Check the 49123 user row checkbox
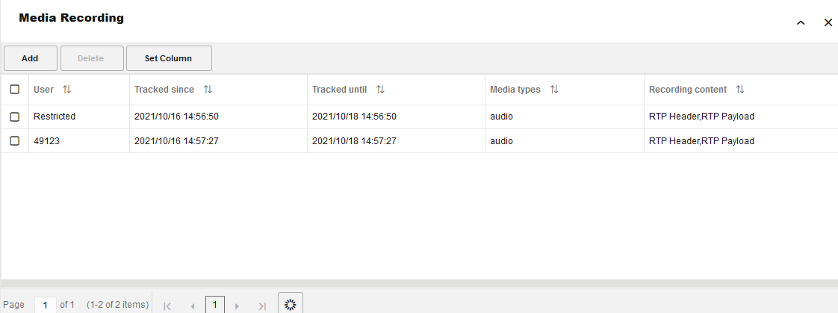This screenshot has width=838, height=313. coord(15,141)
